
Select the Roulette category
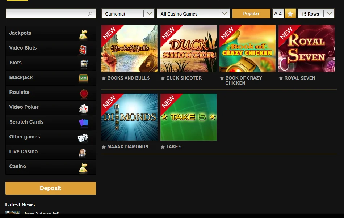click(x=51, y=93)
